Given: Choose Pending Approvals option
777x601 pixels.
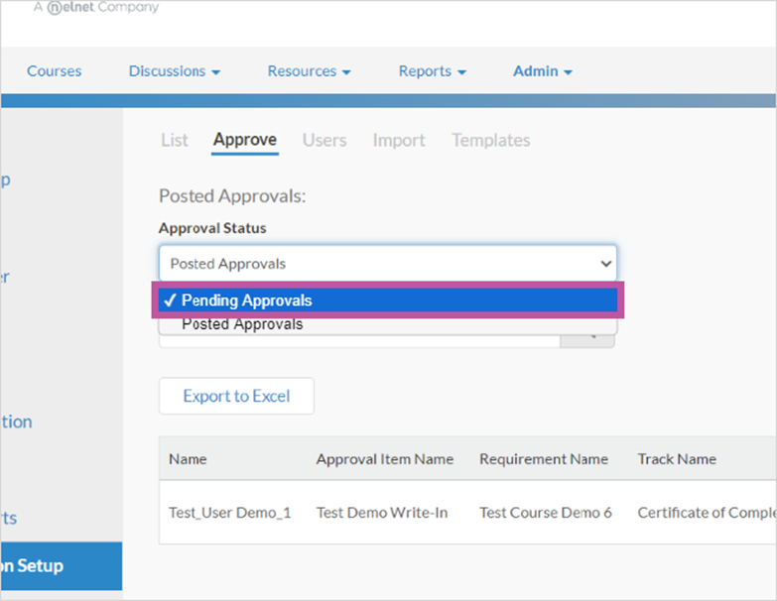Looking at the screenshot, I should pos(388,300).
